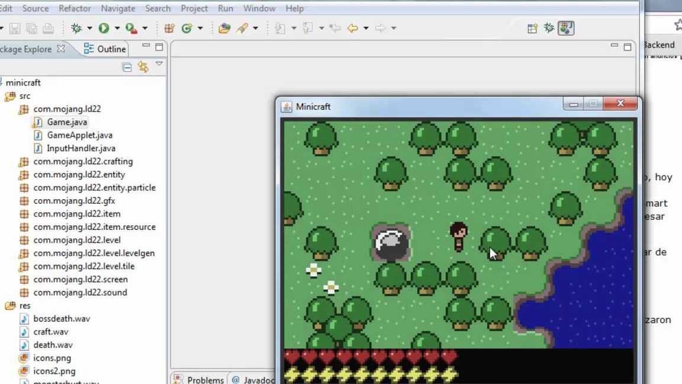This screenshot has height=384, width=682.
Task: Select the Java perspective toggle button
Action: [x=566, y=28]
